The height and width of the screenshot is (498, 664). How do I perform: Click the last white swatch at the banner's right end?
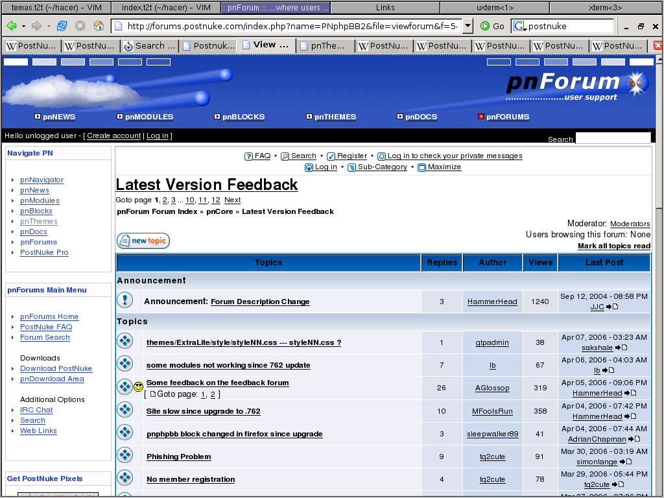coord(641,62)
